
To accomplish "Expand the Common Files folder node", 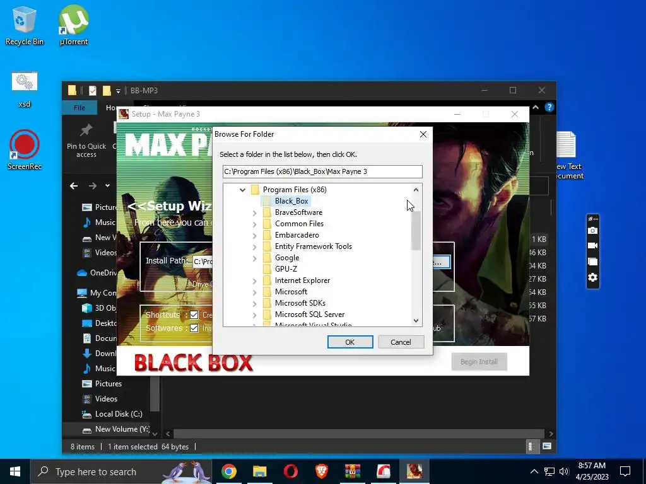I will [x=255, y=224].
